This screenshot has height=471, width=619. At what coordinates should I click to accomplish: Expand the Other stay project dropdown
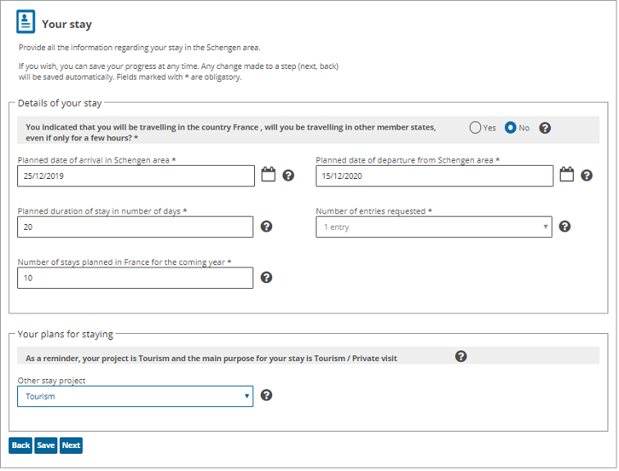[135, 396]
